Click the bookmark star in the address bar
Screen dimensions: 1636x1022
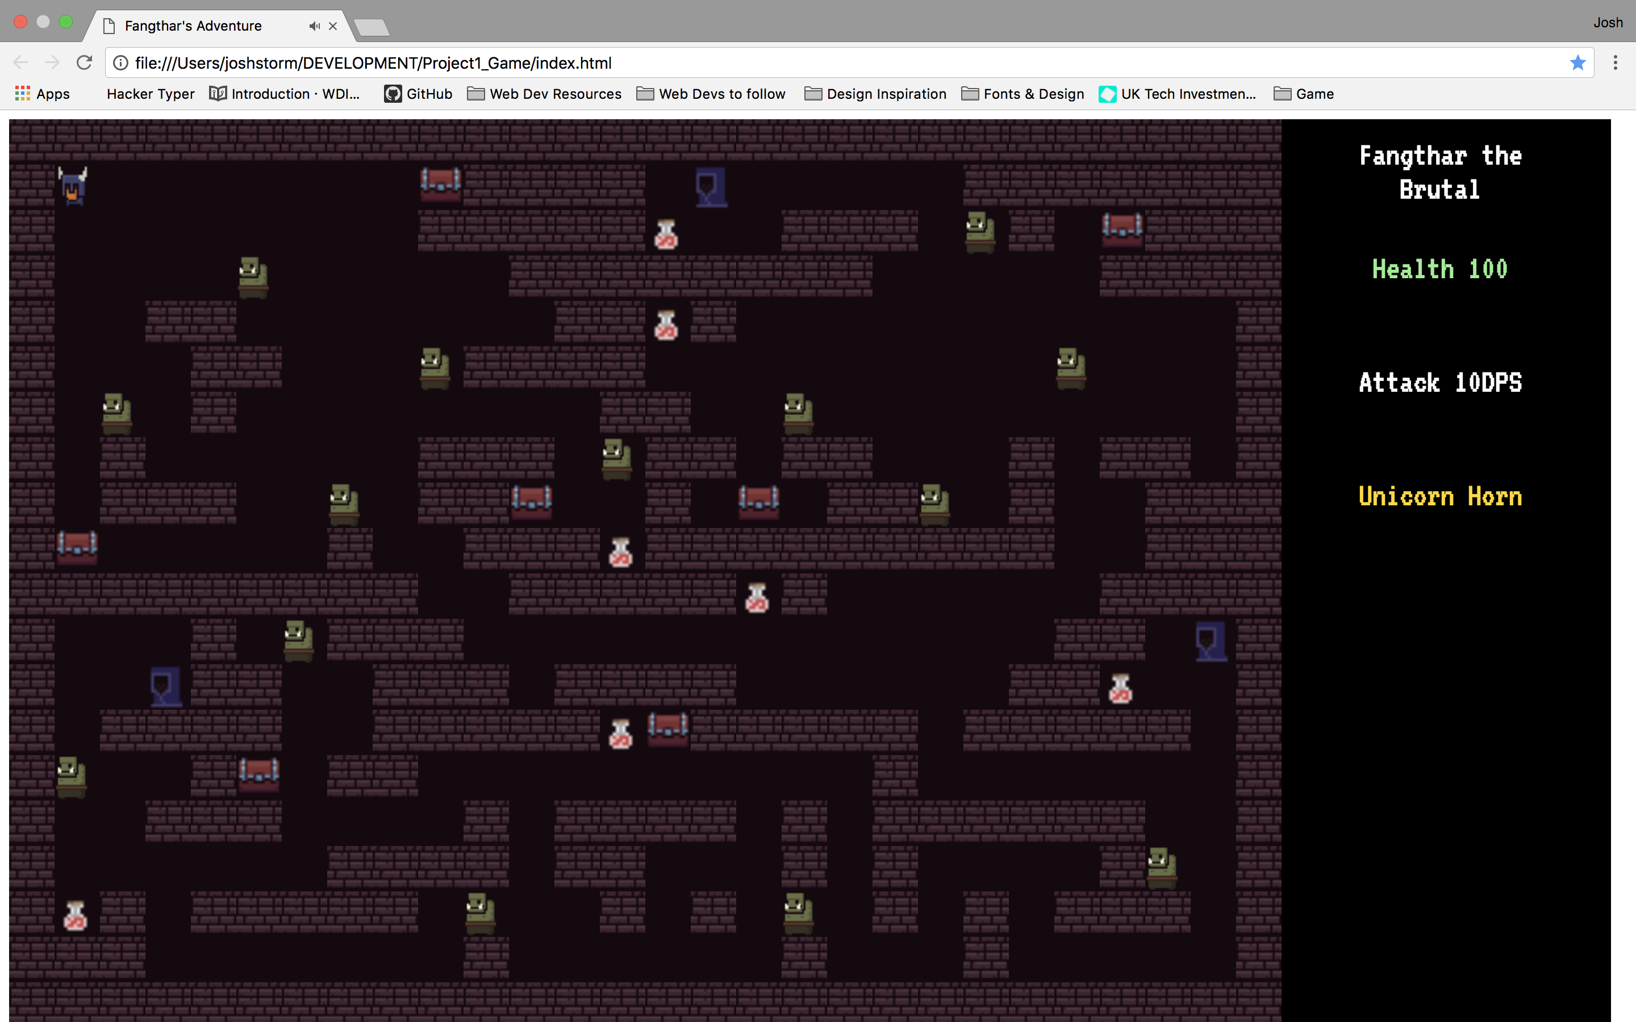tap(1577, 63)
